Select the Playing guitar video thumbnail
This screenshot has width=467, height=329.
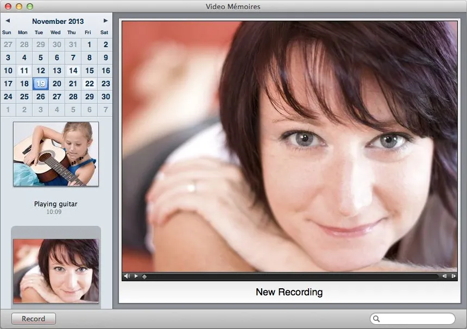pyautogui.click(x=56, y=154)
